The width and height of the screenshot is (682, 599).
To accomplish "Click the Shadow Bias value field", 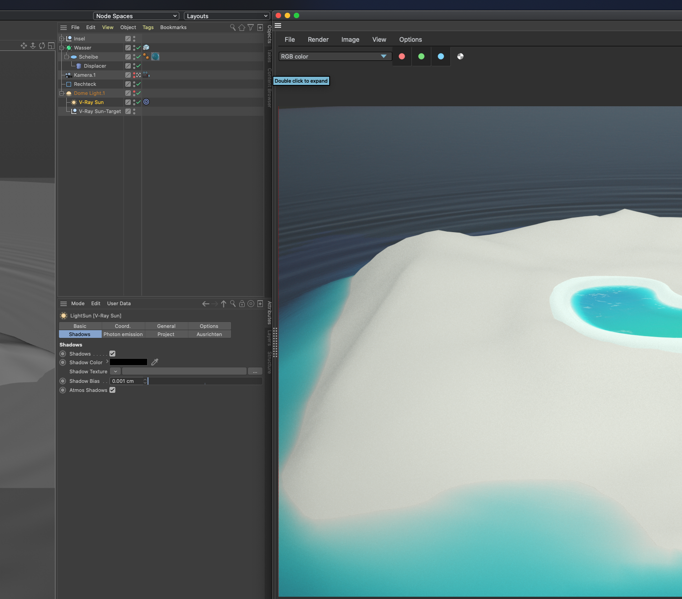I will tap(127, 381).
